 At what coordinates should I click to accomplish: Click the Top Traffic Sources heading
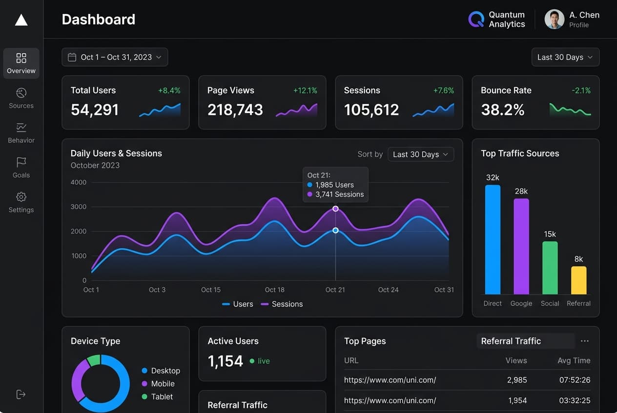[520, 153]
